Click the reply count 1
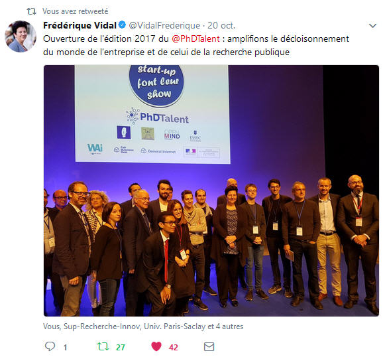The width and height of the screenshot is (383, 357). [x=65, y=347]
